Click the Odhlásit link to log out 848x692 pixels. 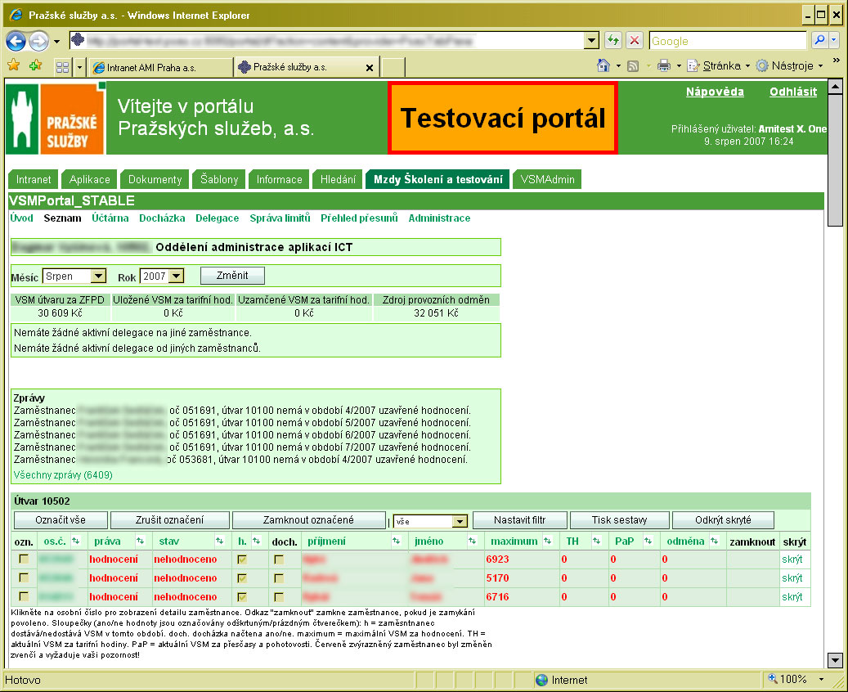point(793,92)
